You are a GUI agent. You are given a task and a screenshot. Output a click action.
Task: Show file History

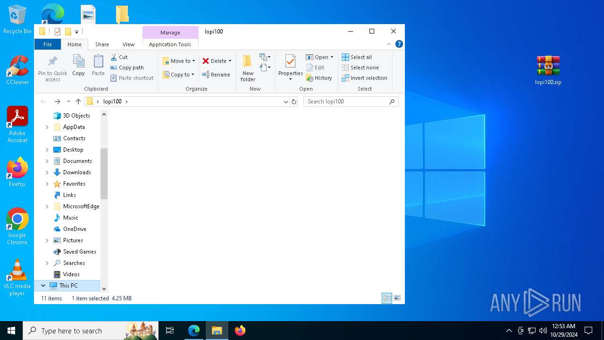click(x=319, y=78)
